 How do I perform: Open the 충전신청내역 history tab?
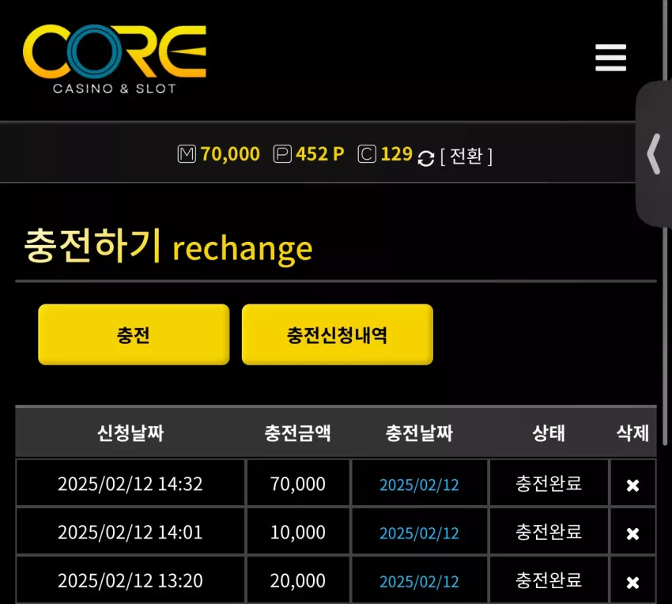[x=338, y=334]
